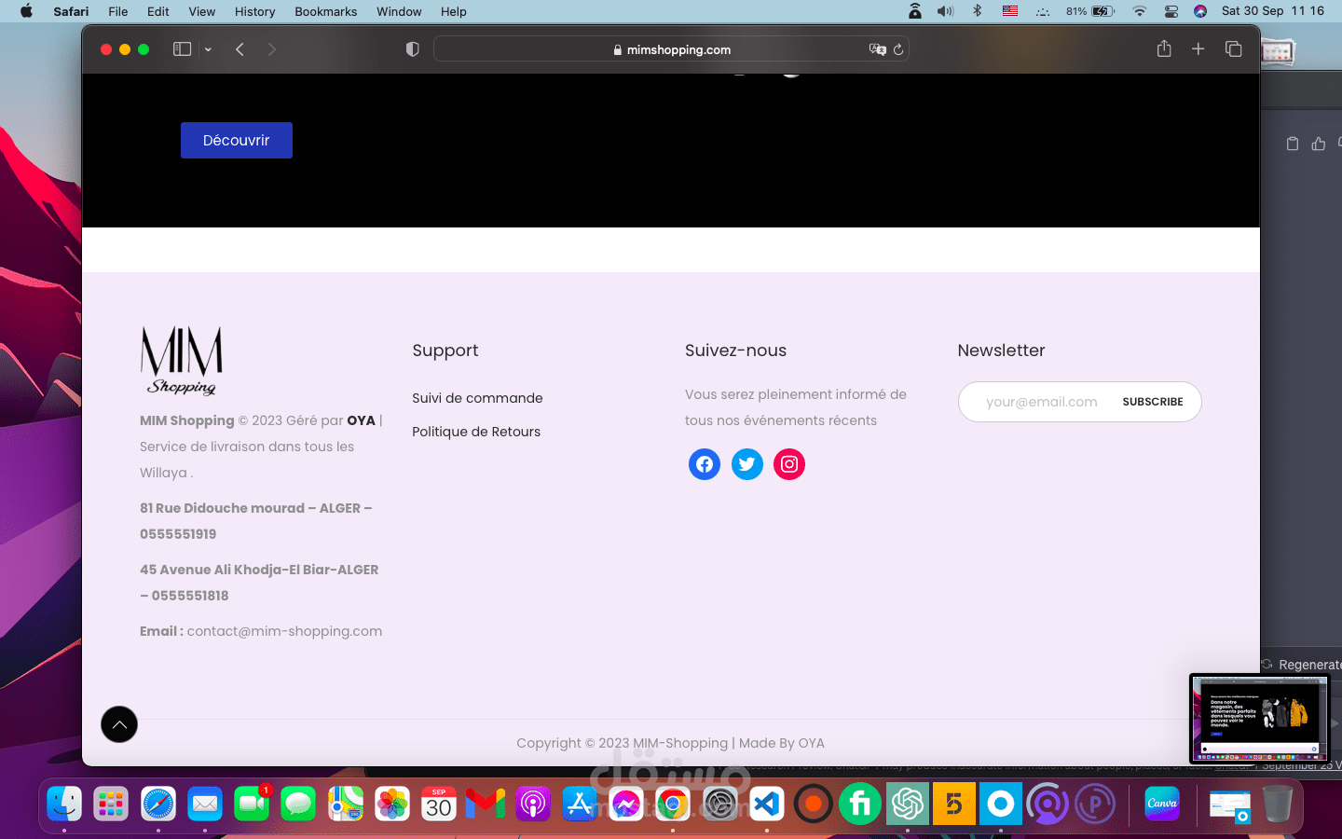
Task: Click the contact@mim-shopping.com email address
Action: click(284, 631)
